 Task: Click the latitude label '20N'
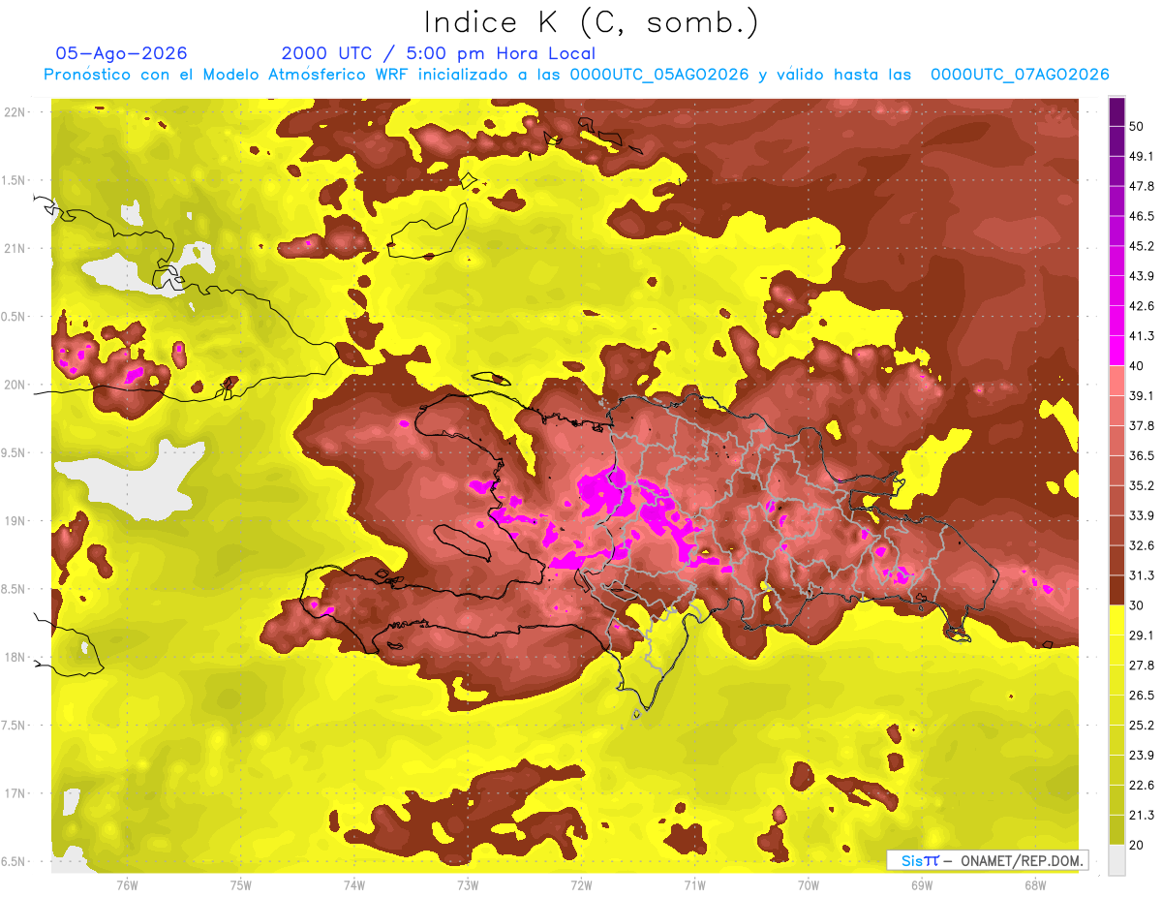(15, 385)
